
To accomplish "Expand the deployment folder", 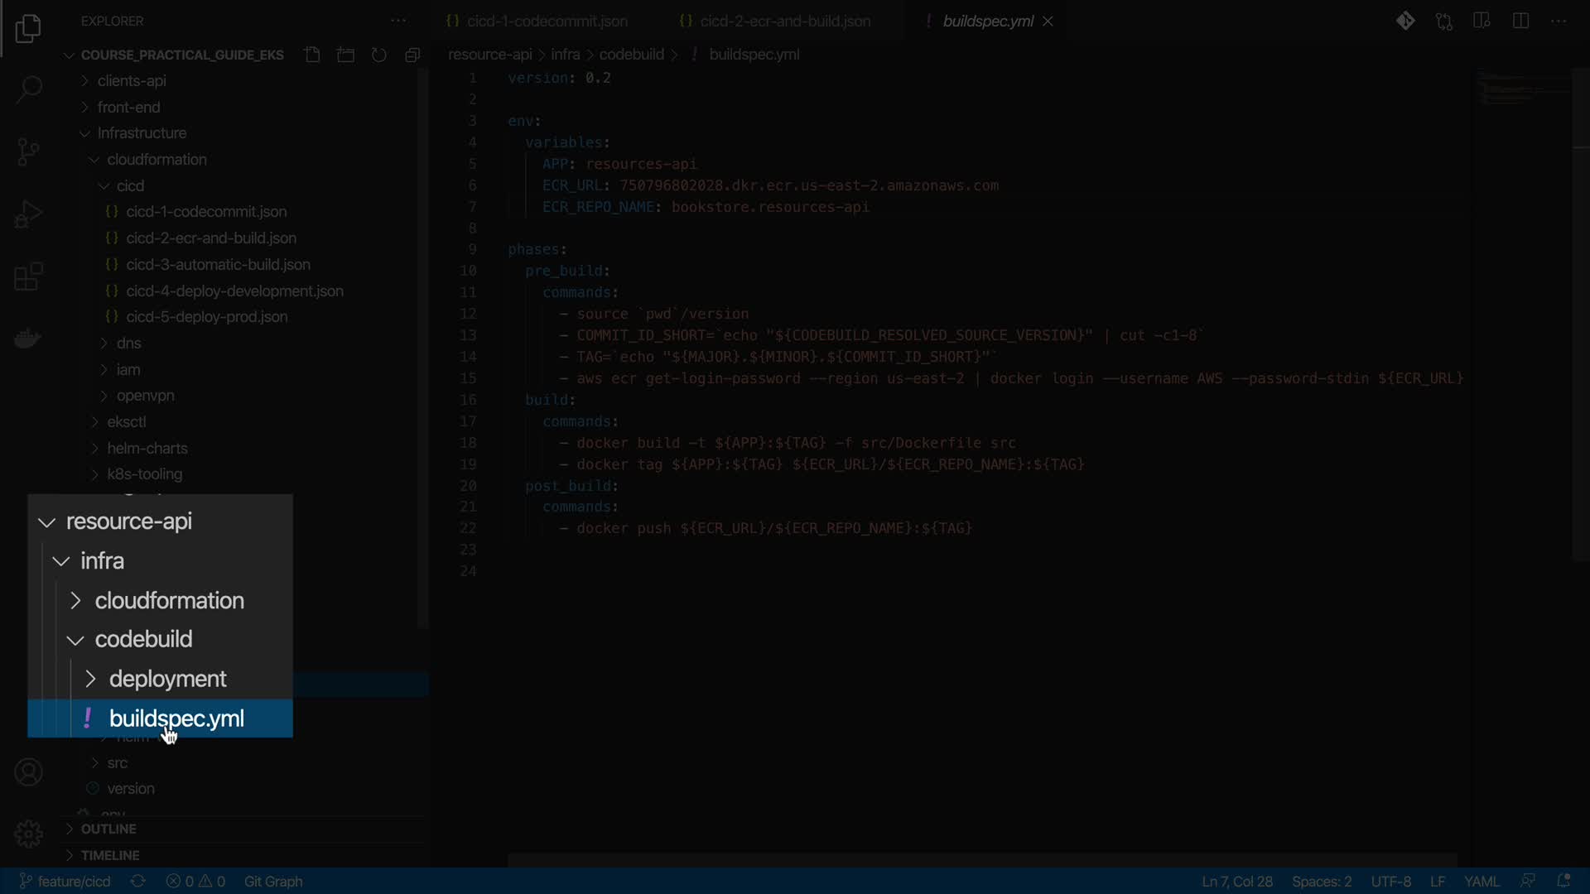I will pyautogui.click(x=167, y=679).
